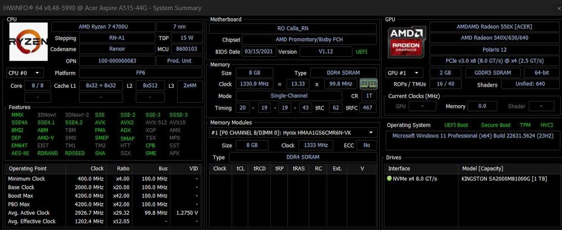This screenshot has height=230, width=562.
Task: Click the 1T command rate field
Action: tap(369, 96)
